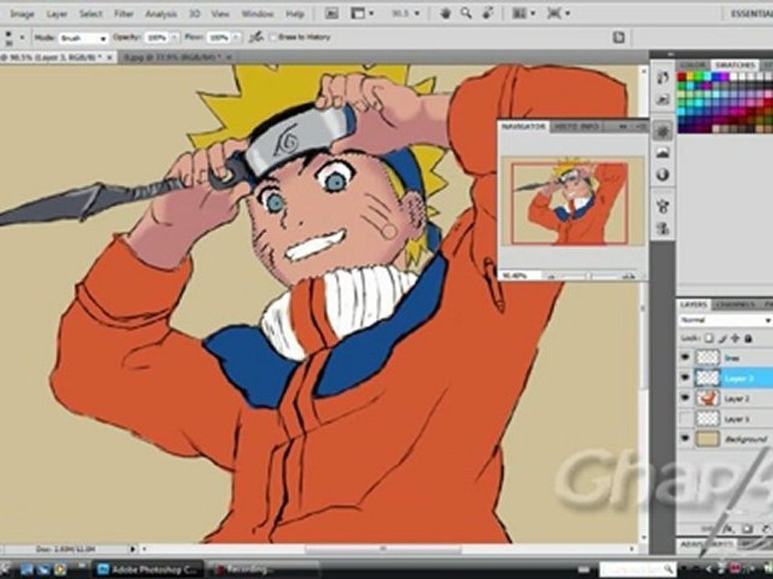Image resolution: width=773 pixels, height=579 pixels.
Task: Click the Essentials workspace button
Action: click(751, 14)
